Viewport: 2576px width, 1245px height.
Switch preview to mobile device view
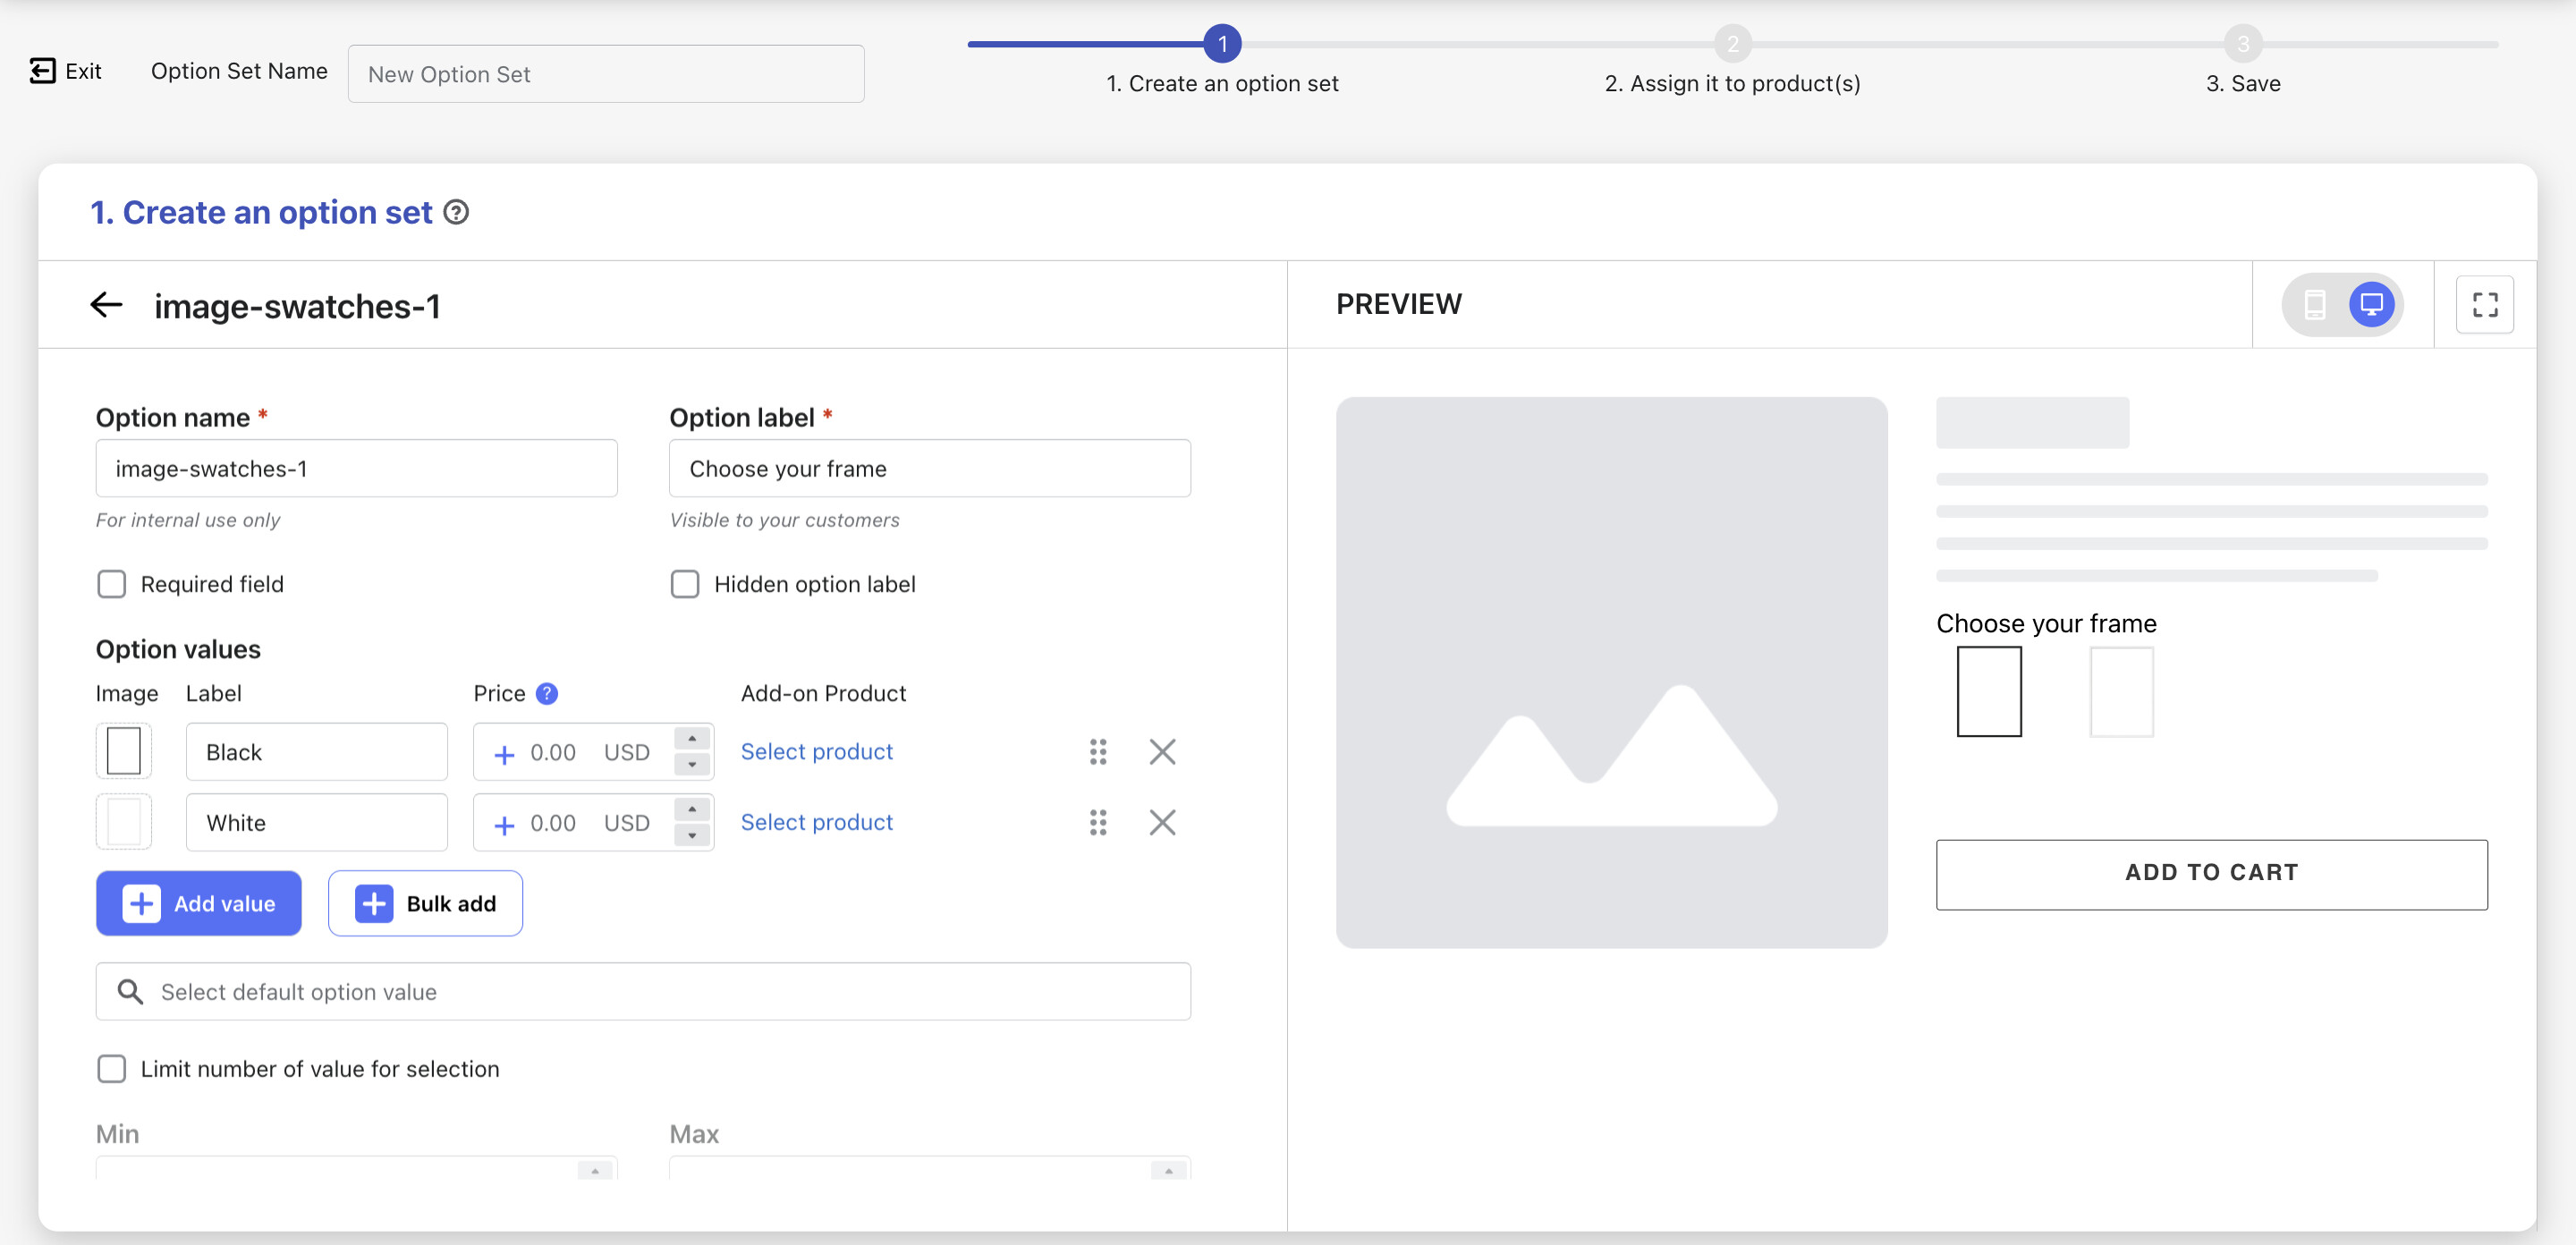pos(2314,304)
